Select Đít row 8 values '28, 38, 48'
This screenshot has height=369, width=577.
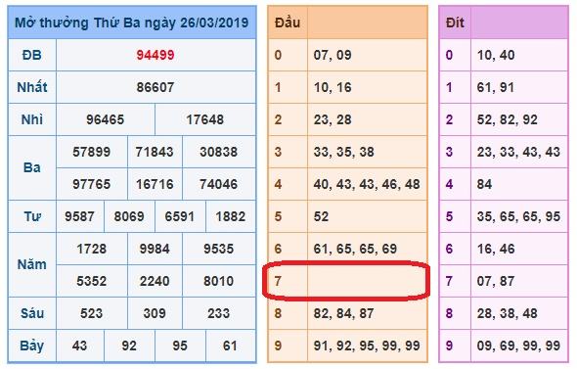coord(508,313)
